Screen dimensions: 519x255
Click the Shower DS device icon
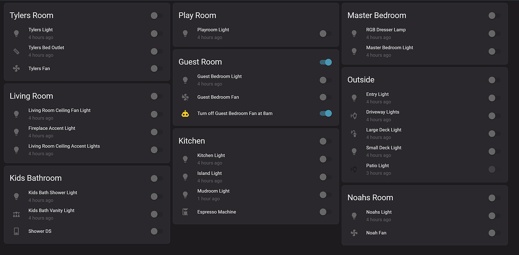pos(16,231)
